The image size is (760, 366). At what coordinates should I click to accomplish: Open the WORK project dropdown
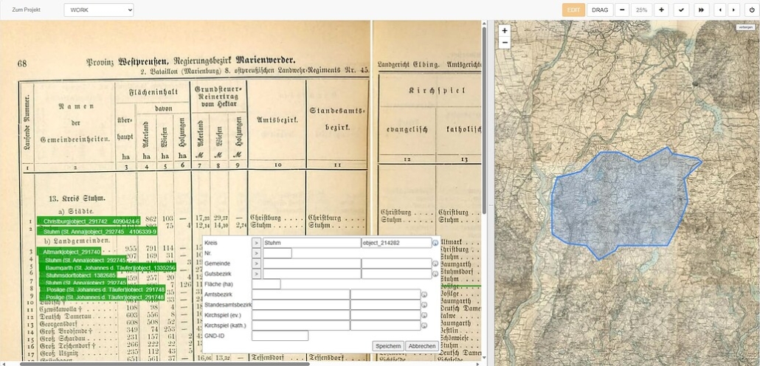pos(99,10)
